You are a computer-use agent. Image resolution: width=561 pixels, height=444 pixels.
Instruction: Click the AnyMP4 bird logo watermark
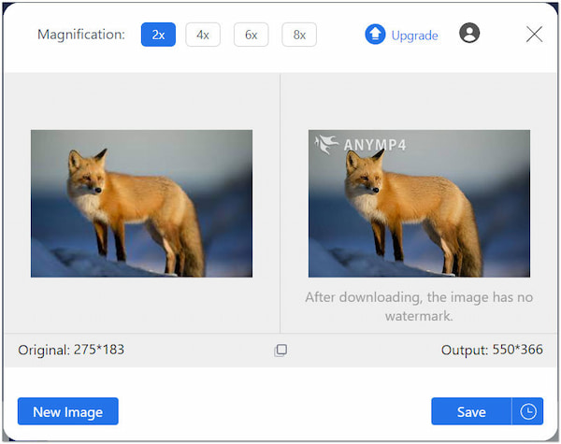point(326,144)
